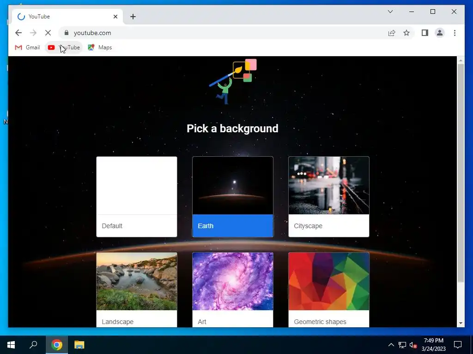Click the Cityscape label

tap(308, 226)
